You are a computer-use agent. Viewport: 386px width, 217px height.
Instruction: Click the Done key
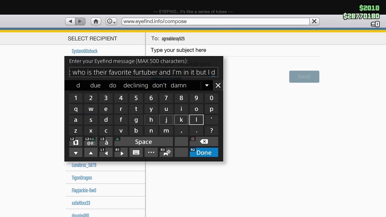coord(204,153)
